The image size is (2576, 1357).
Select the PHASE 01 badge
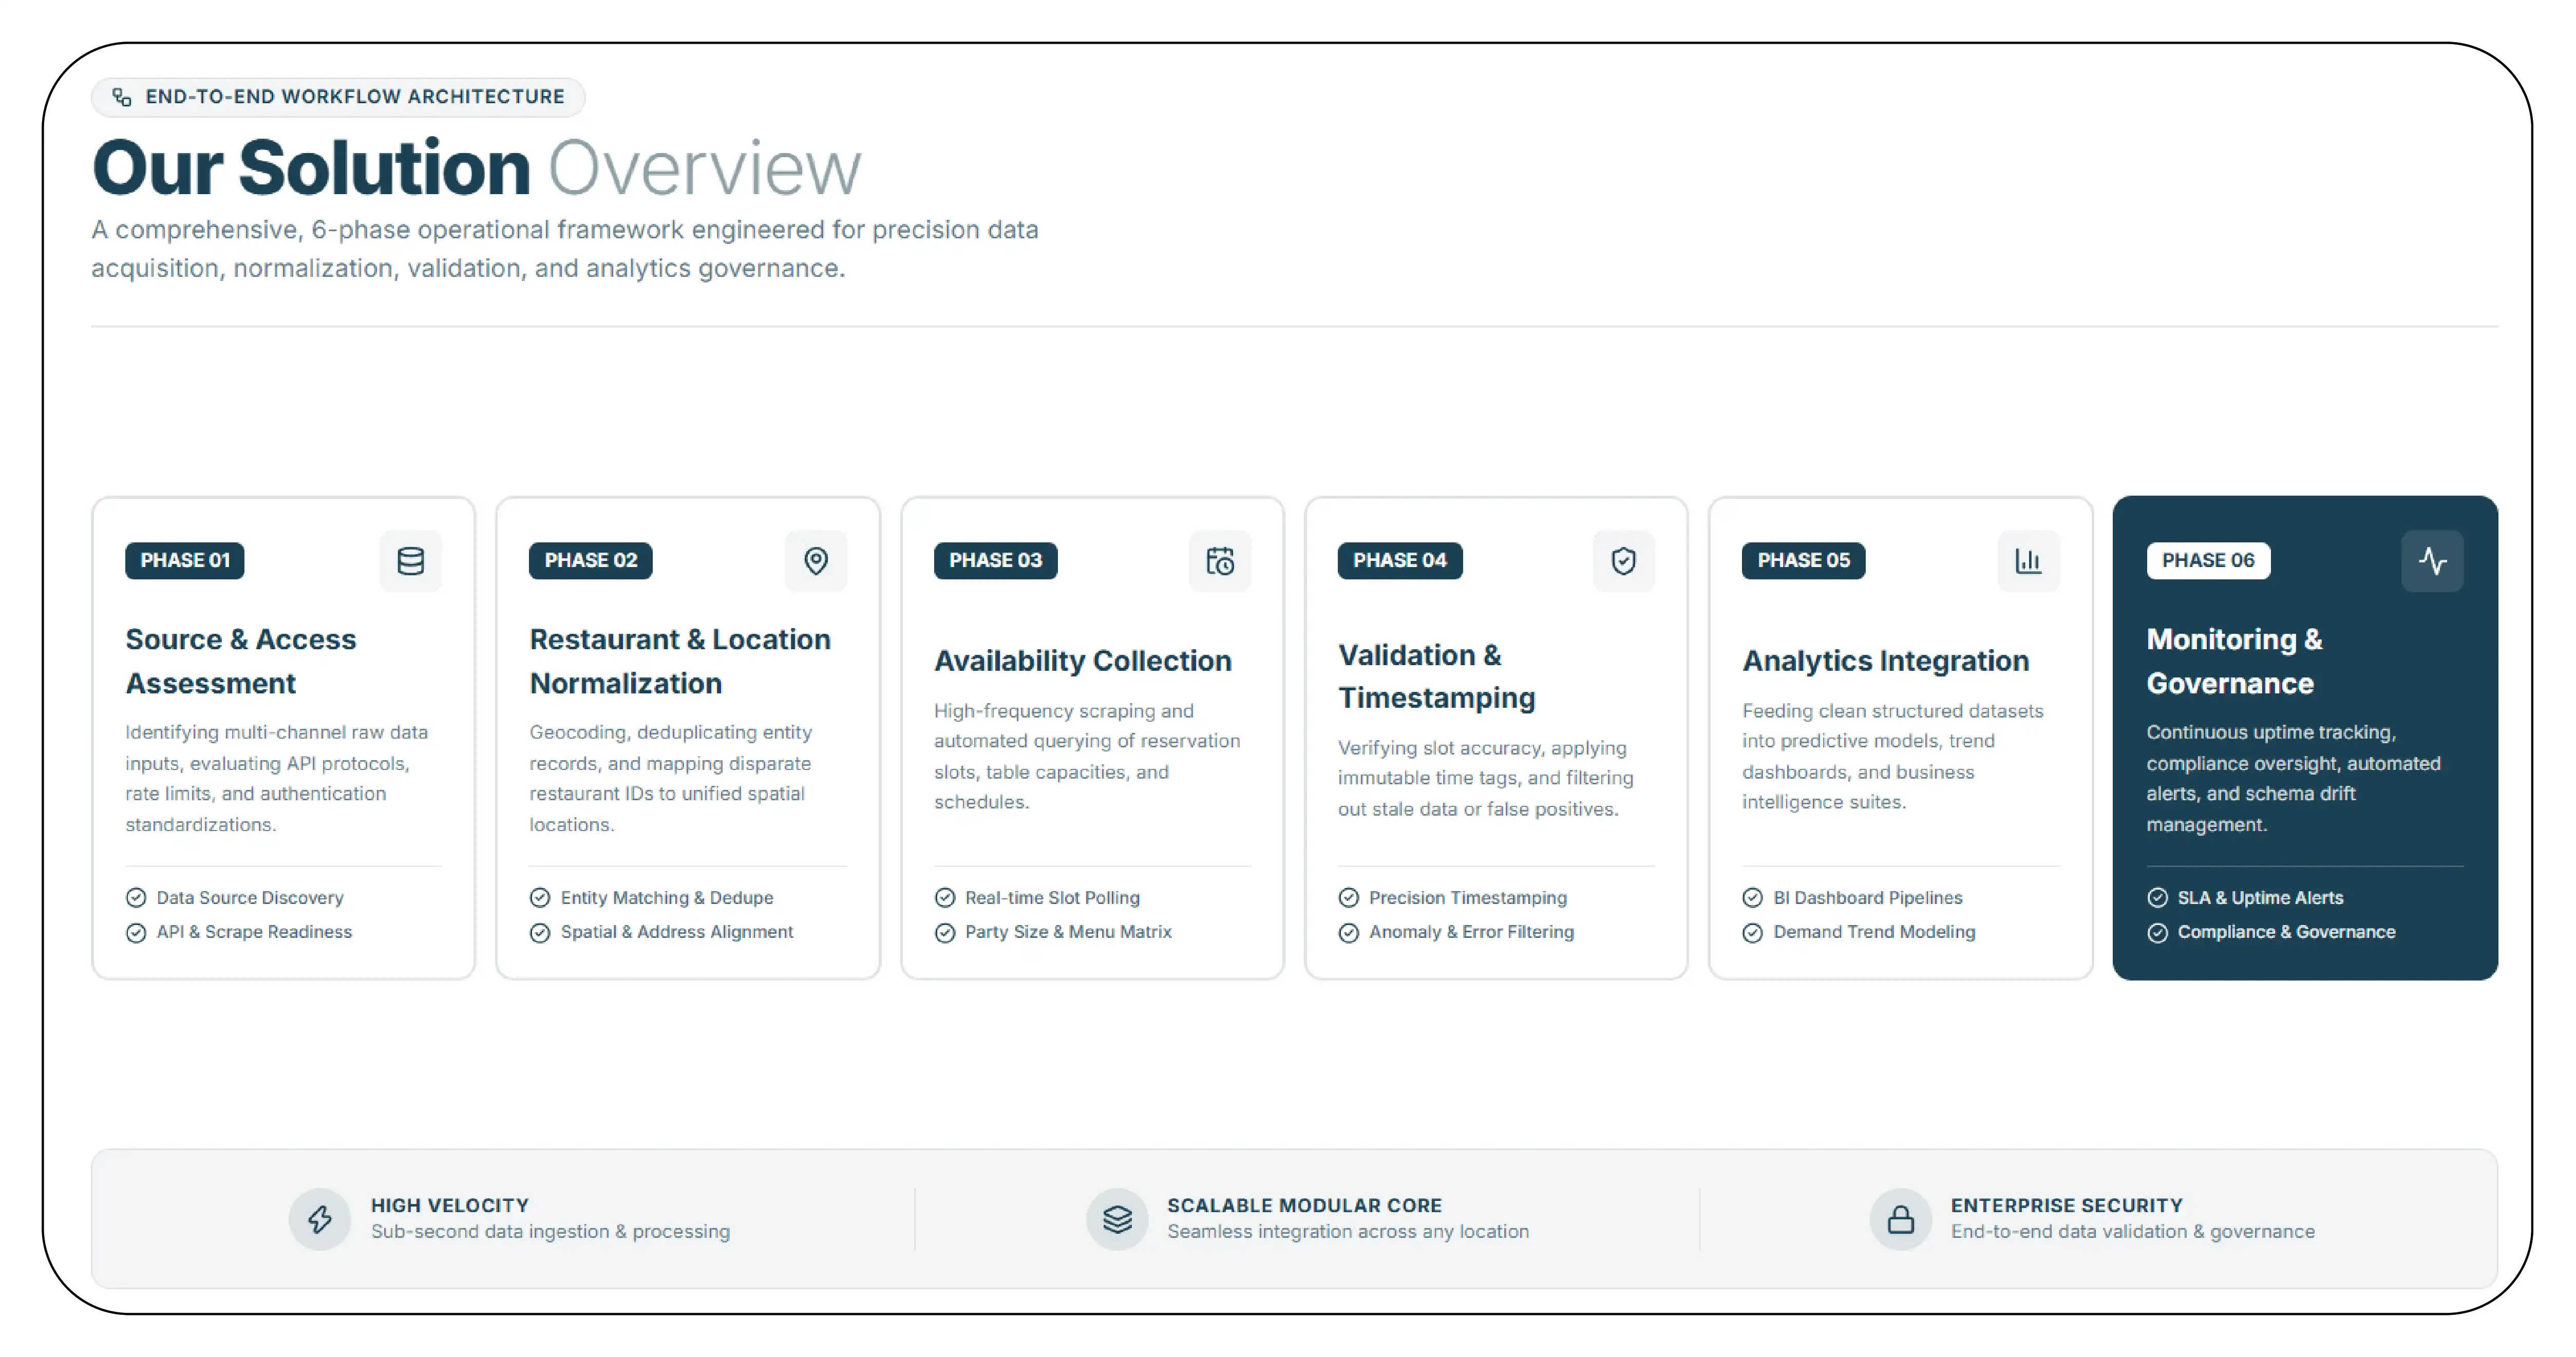coord(185,561)
